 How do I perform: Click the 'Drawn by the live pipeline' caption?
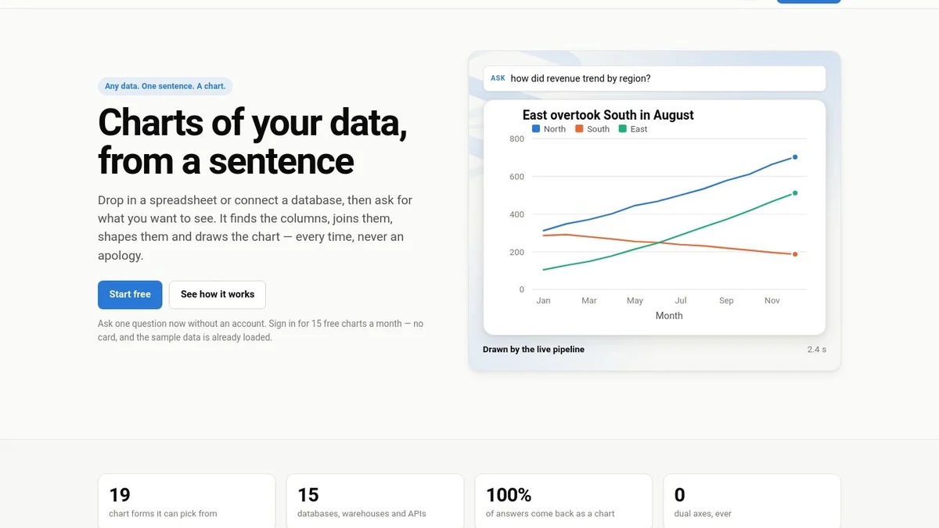point(534,350)
